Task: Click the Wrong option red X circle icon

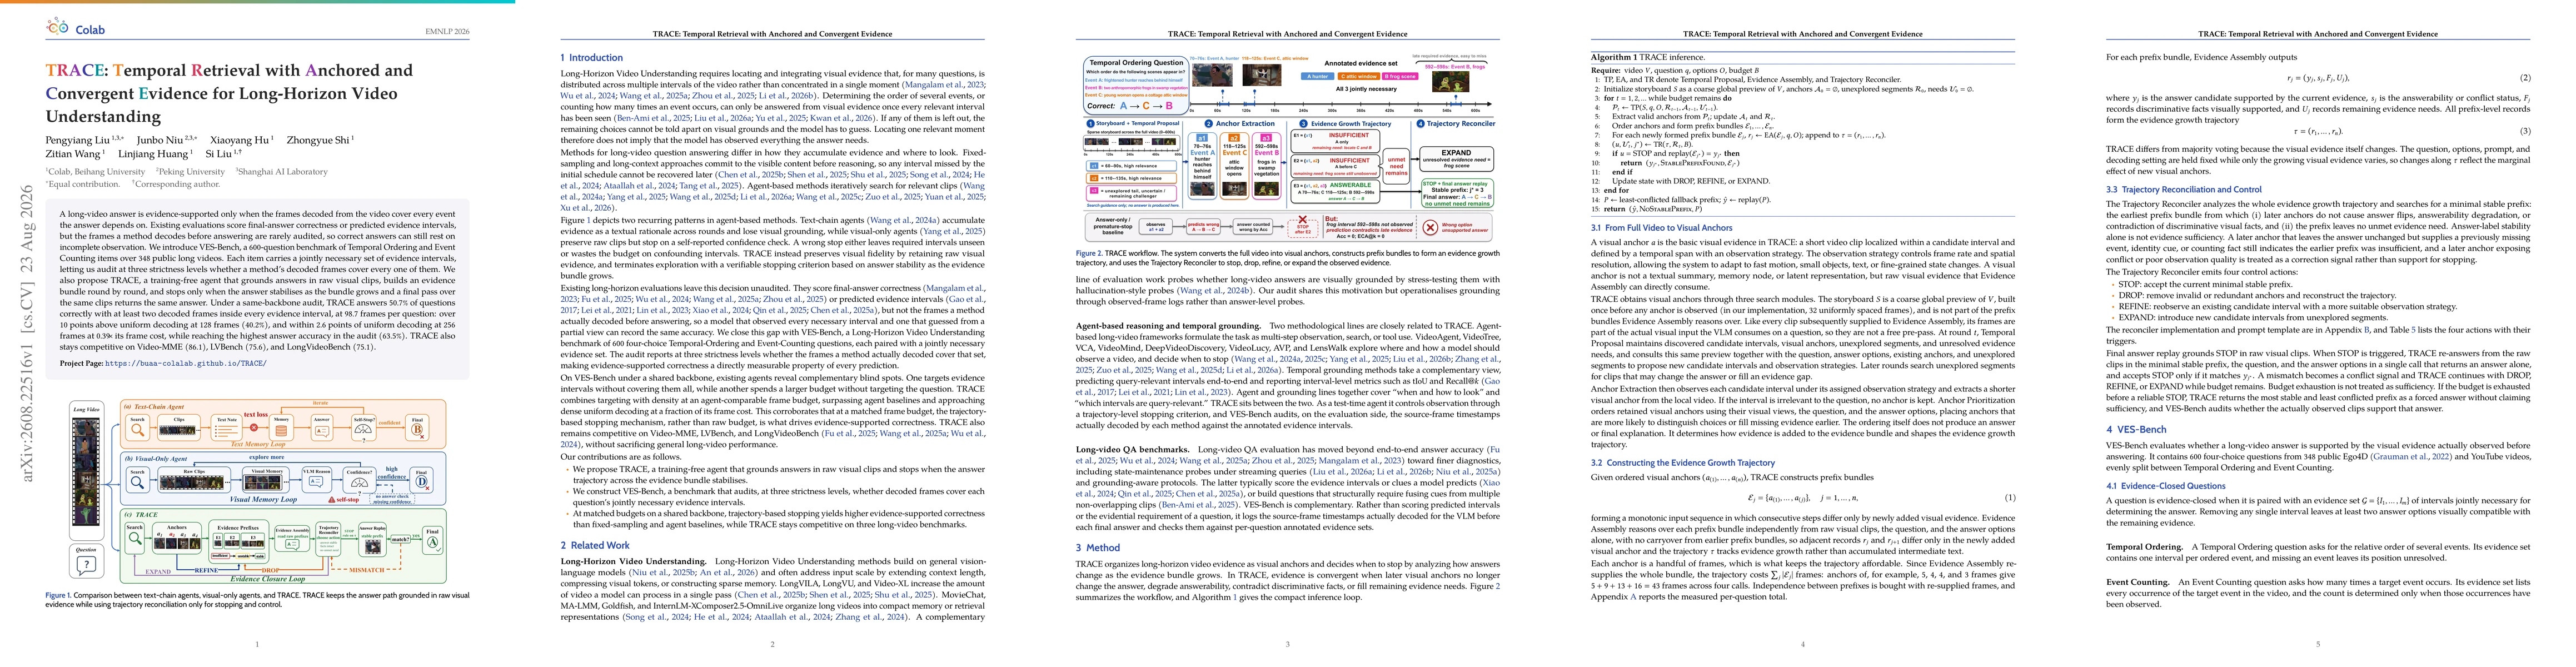Action: point(1430,228)
